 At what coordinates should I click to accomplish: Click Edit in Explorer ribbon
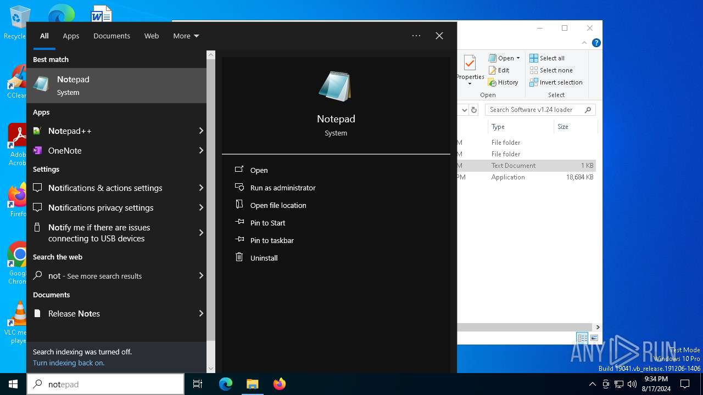499,70
